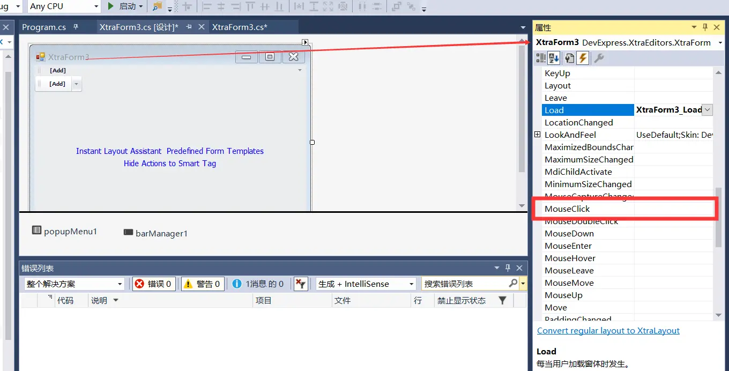The image size is (729, 371).
Task: Click the [Add] item on main menu bar
Action: (x=58, y=70)
